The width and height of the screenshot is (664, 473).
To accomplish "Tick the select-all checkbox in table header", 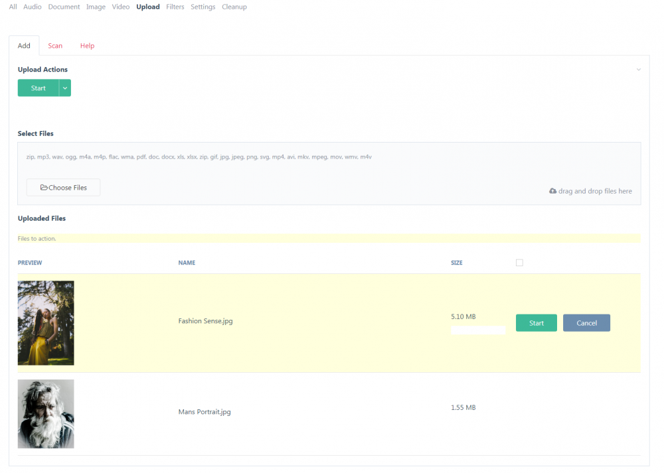I will [x=519, y=263].
